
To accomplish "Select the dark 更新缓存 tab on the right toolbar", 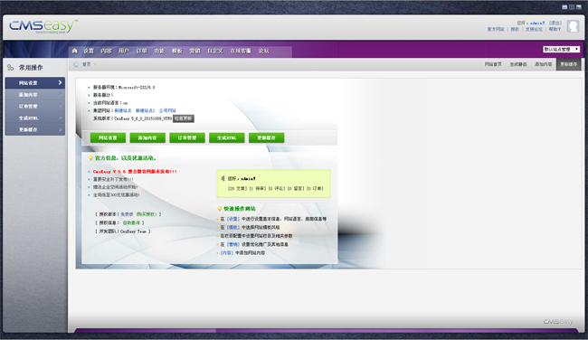I will pyautogui.click(x=568, y=64).
